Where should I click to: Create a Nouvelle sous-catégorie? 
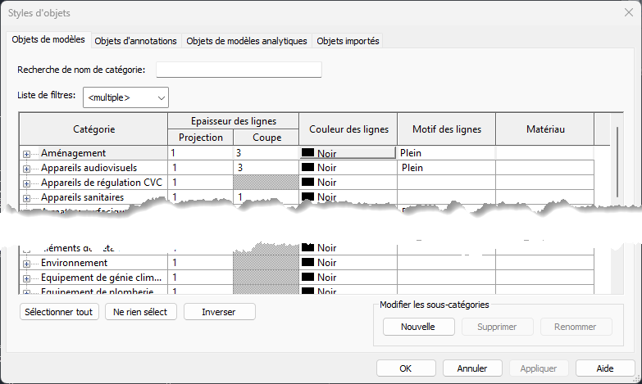tap(418, 327)
